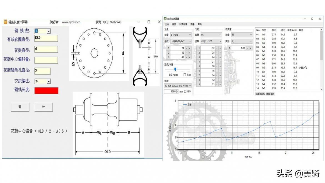The image size is (325, 183).
Task: Click scroll-down arrow of gear table
Action: 321,89
